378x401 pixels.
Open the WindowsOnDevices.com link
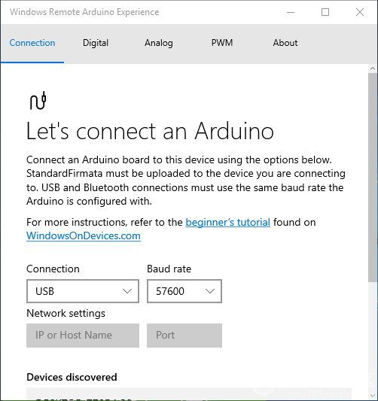point(84,235)
